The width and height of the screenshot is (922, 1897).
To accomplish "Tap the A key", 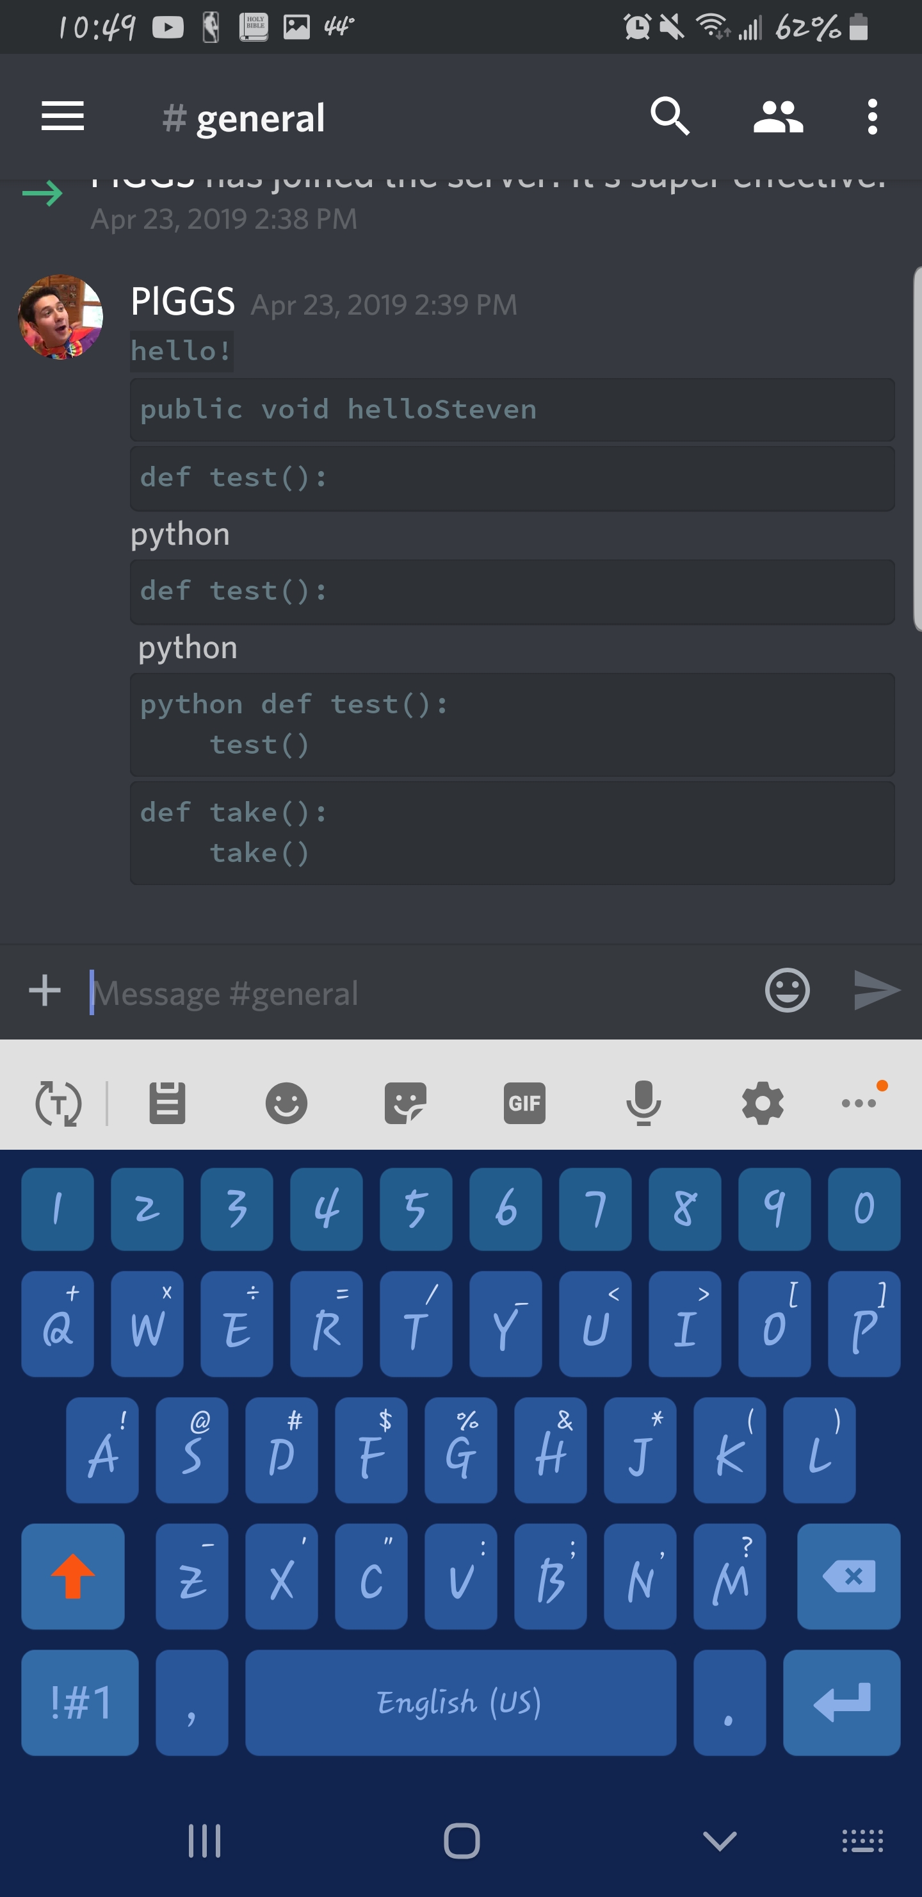I will (102, 1450).
